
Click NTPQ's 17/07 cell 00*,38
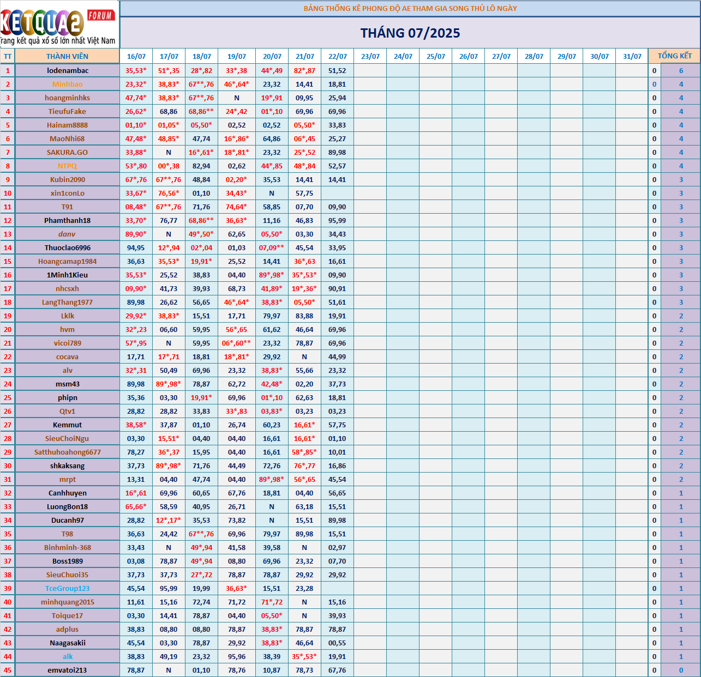point(169,166)
